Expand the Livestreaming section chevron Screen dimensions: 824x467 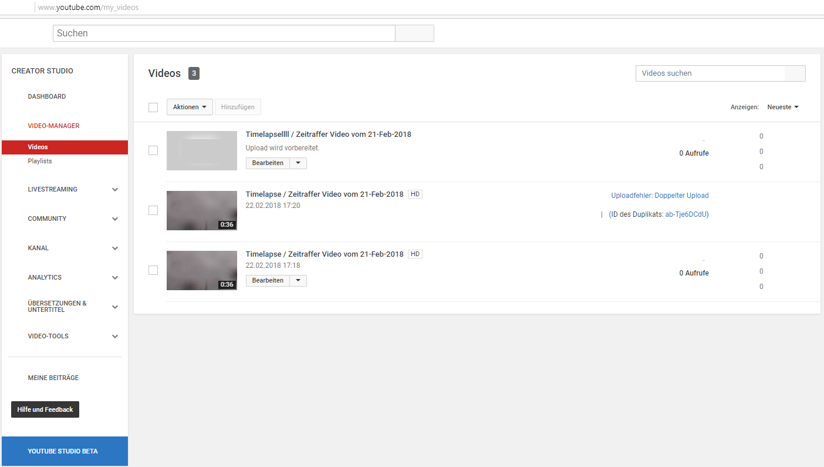(115, 190)
